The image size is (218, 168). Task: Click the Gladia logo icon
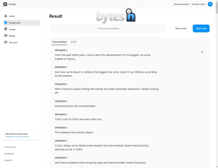(5, 4)
